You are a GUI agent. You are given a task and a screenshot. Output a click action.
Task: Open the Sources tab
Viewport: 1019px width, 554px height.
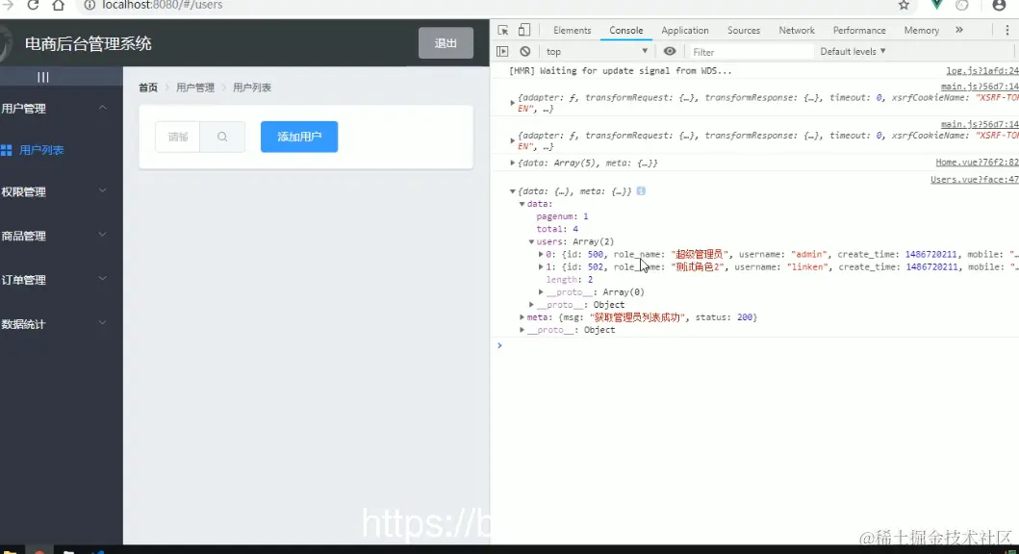click(744, 31)
